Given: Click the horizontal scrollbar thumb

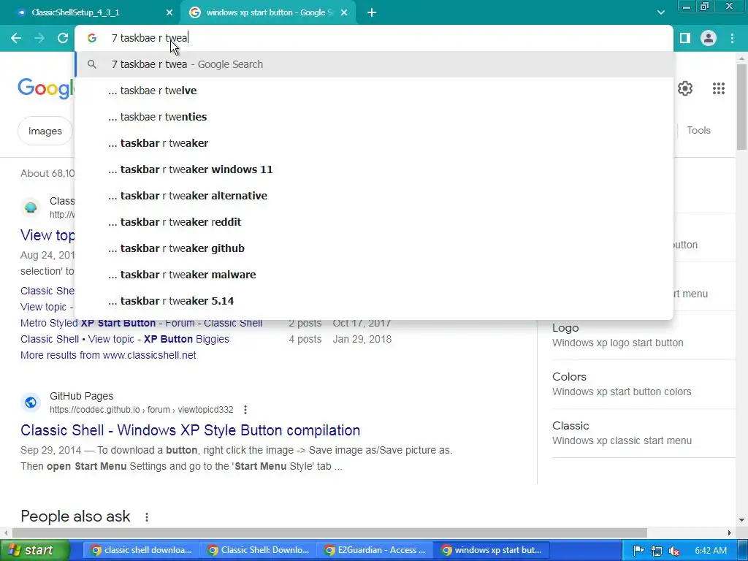Looking at the screenshot, I should click(x=329, y=533).
